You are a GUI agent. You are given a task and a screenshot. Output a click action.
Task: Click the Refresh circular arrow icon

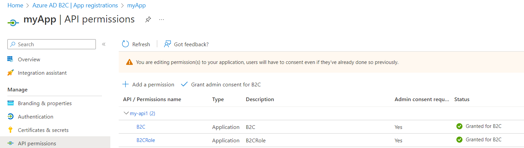tap(125, 44)
